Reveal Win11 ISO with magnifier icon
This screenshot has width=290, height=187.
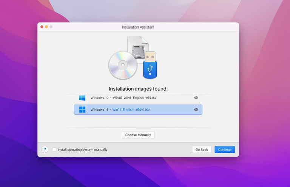click(x=196, y=109)
